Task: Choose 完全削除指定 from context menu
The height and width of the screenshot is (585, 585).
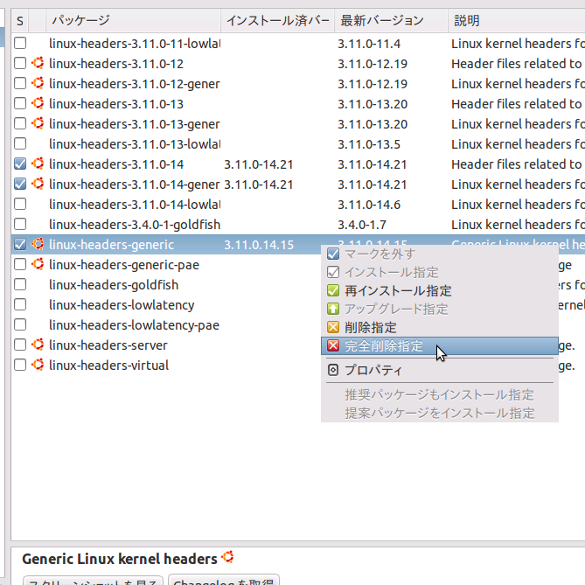Action: tap(440, 346)
